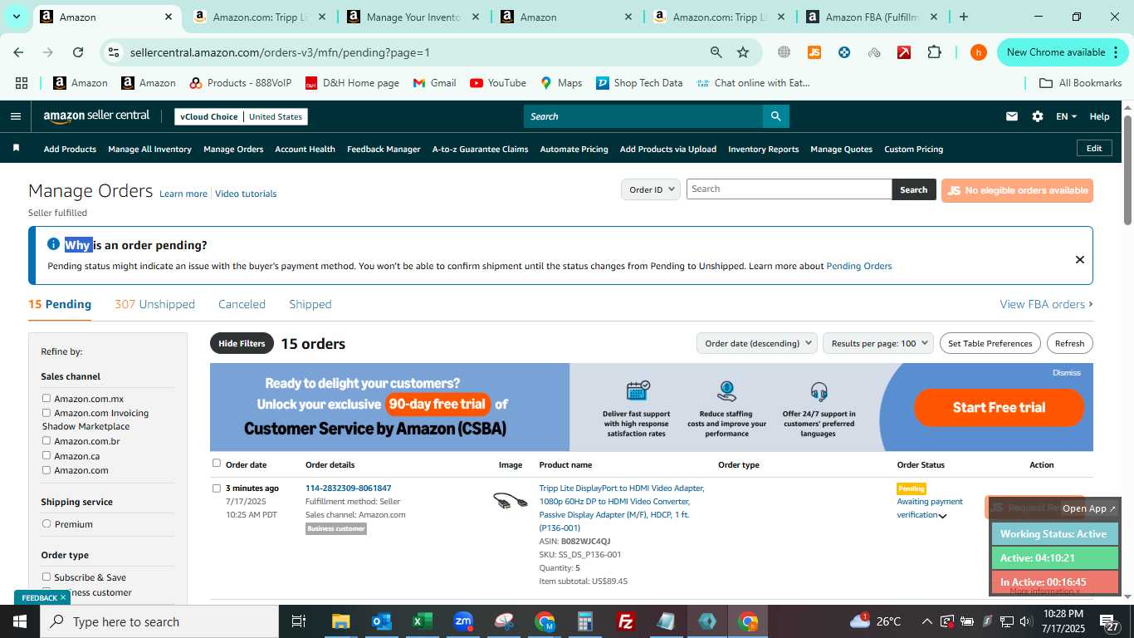Check the Amazon.com Invoicing Shadow Marketplace box

click(x=46, y=412)
